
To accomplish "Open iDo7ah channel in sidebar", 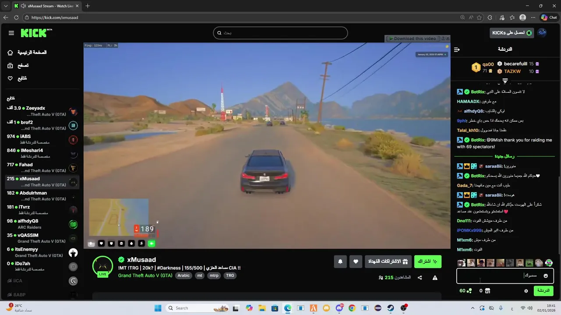I will [x=42, y=266].
